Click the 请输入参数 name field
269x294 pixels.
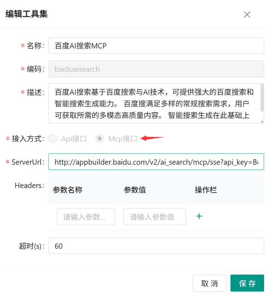[x=86, y=217]
